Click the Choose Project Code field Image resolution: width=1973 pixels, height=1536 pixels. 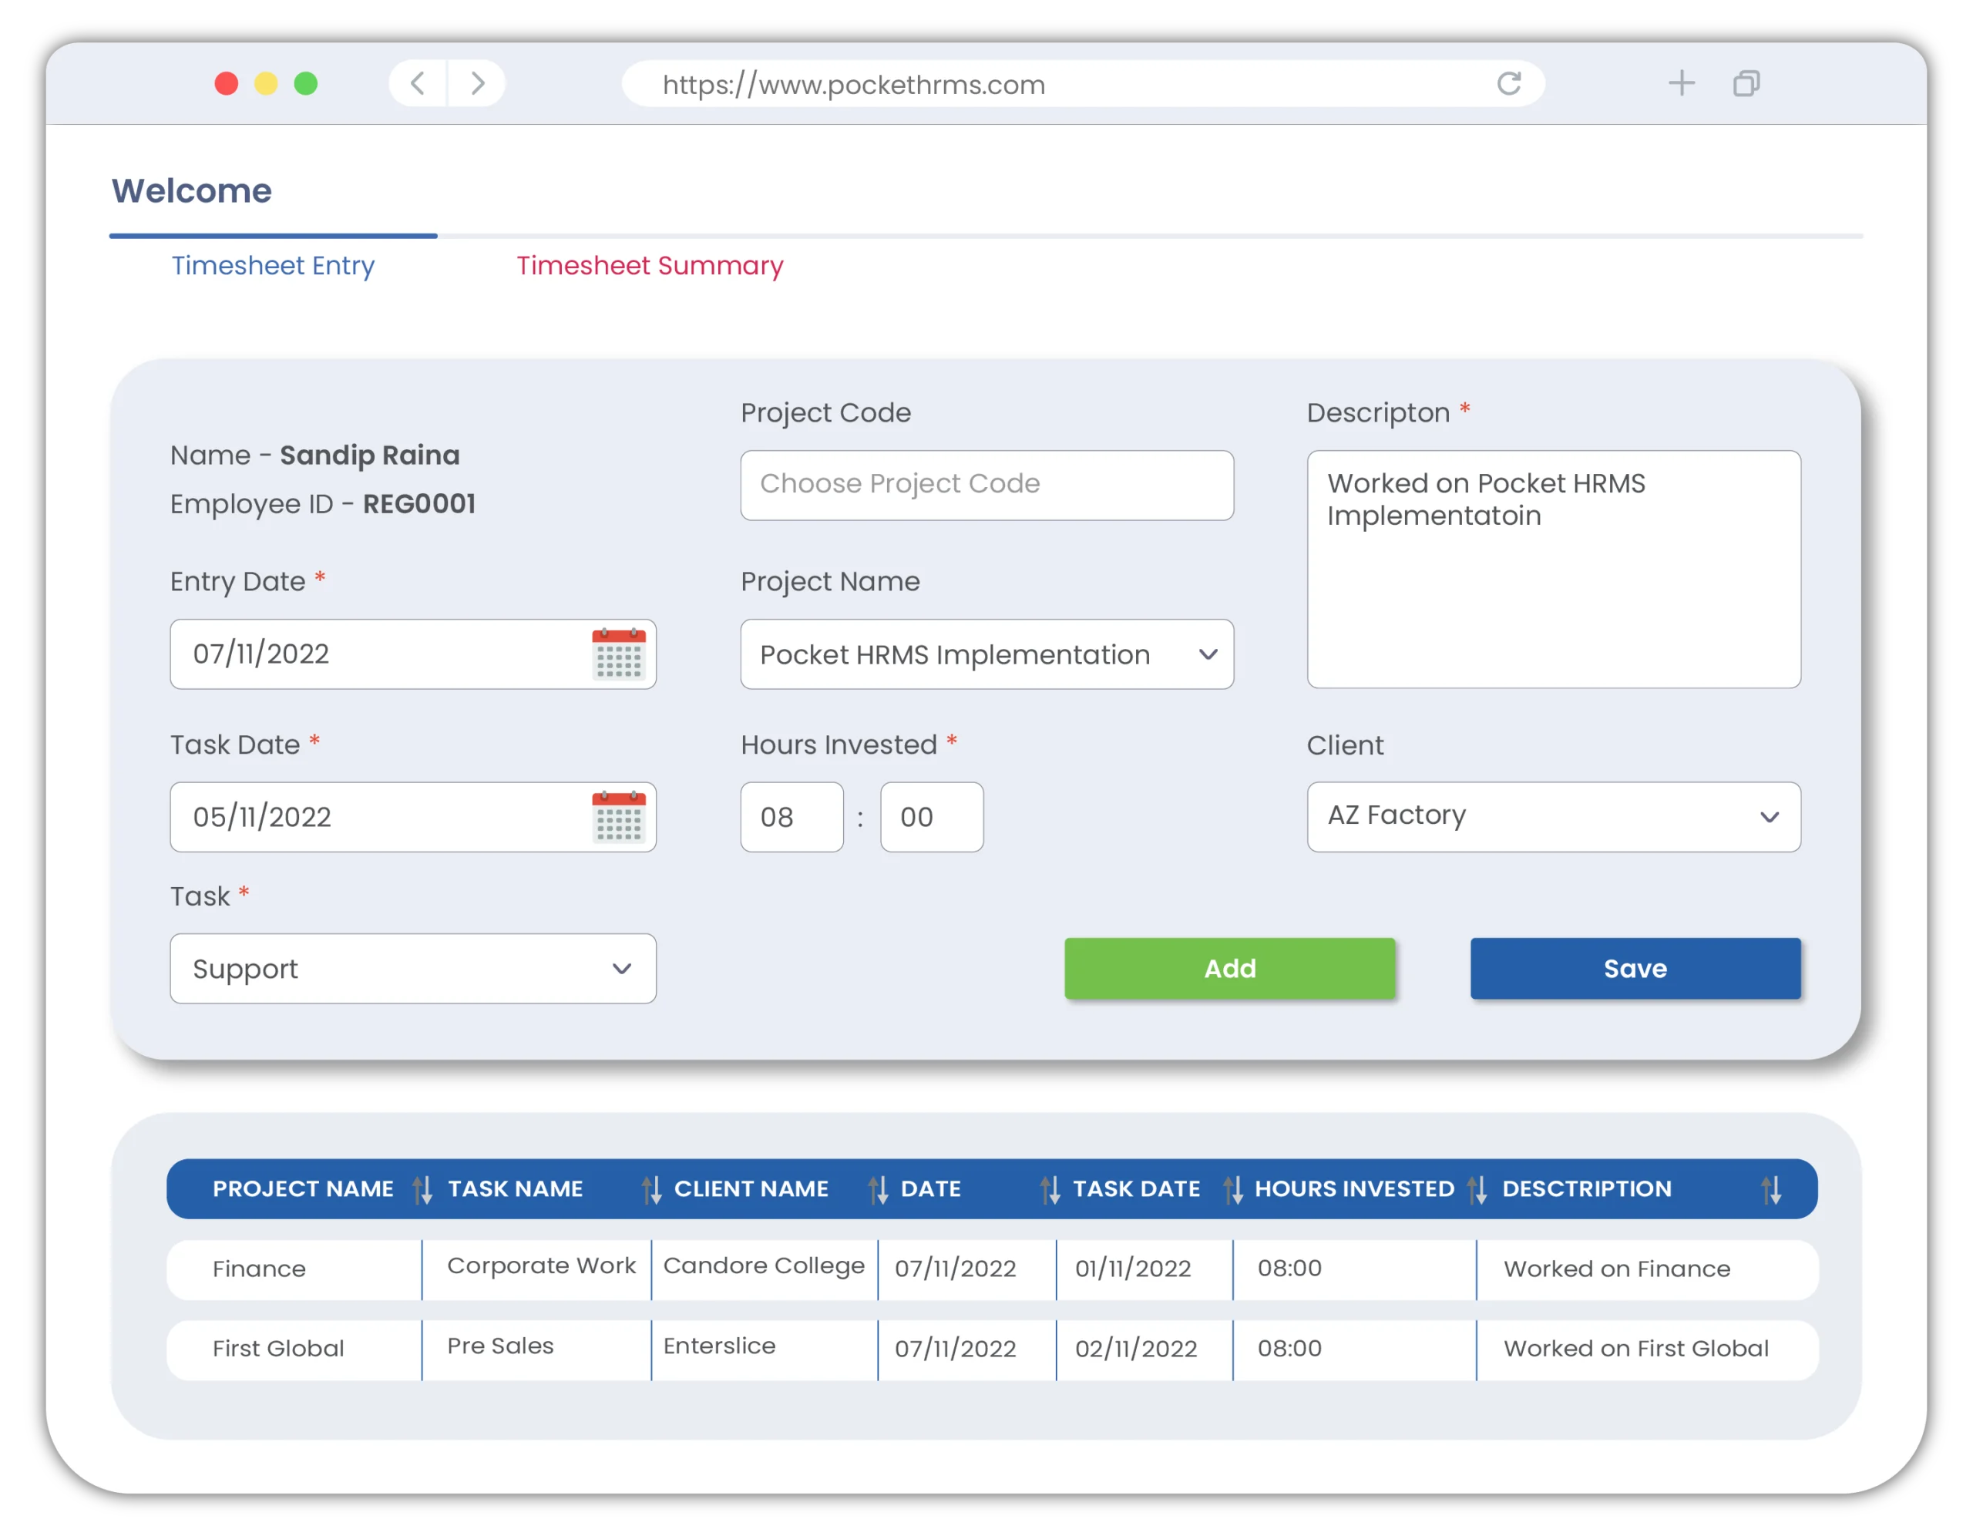986,486
